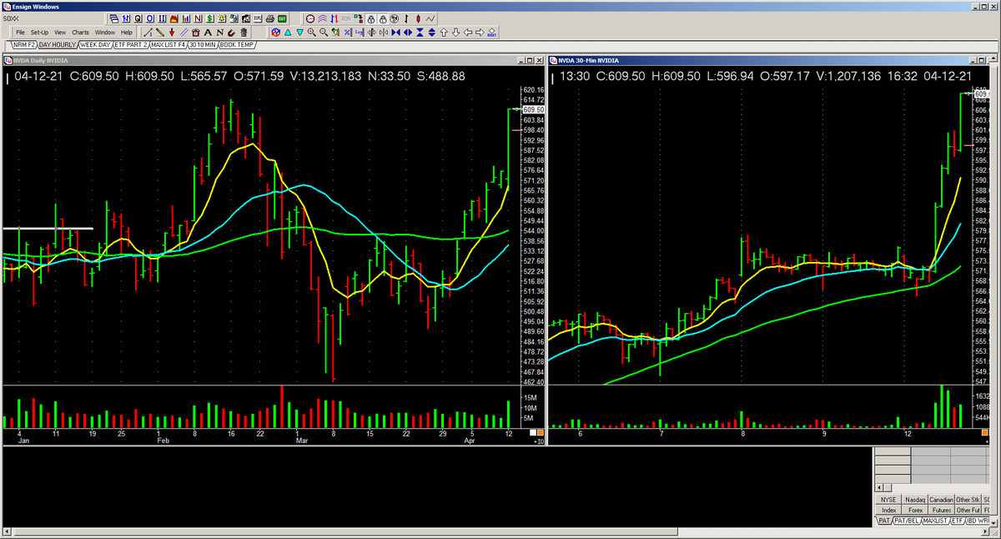
Task: Click in the SOXX symbol input field
Action: (x=53, y=18)
